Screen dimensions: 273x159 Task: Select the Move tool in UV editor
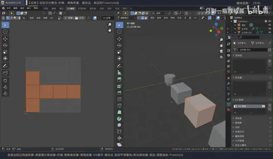5,39
